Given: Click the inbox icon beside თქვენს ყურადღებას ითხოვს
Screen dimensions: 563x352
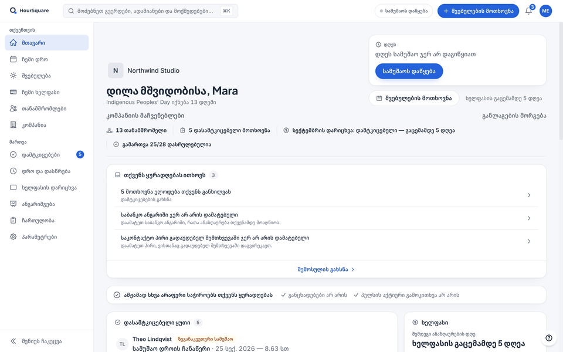Looking at the screenshot, I should click(x=117, y=175).
